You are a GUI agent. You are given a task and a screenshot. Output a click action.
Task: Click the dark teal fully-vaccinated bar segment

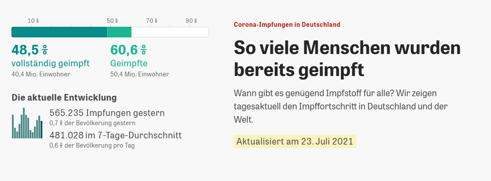(x=59, y=32)
